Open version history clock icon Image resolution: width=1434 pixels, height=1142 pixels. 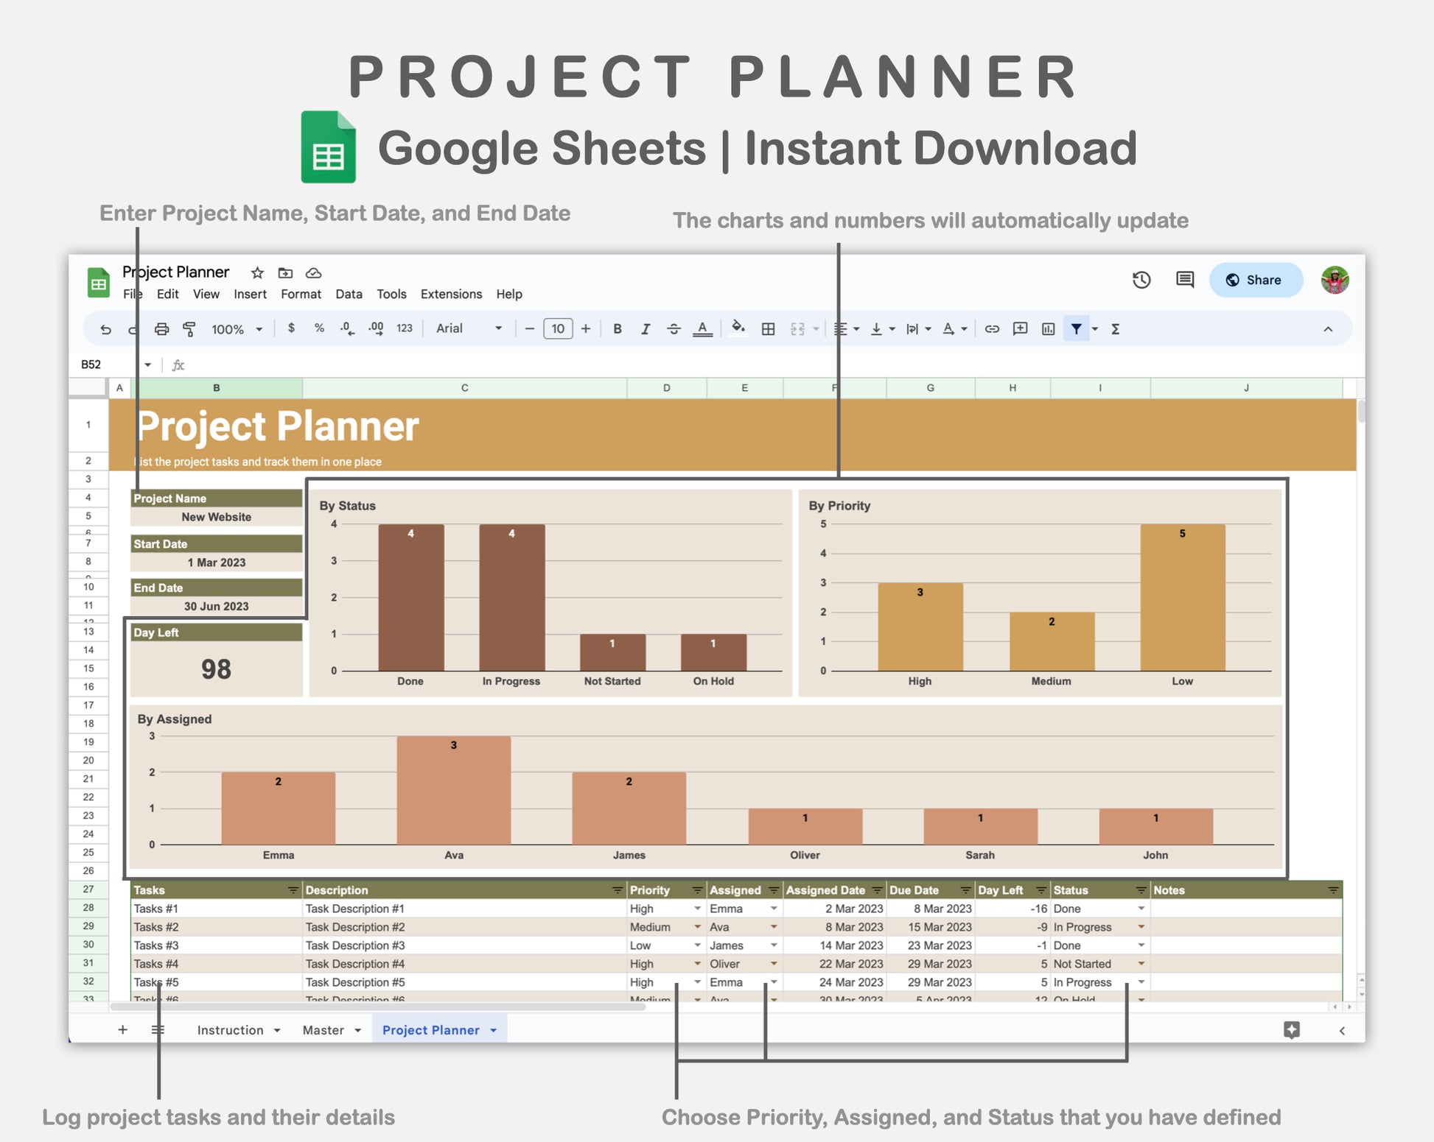tap(1141, 280)
